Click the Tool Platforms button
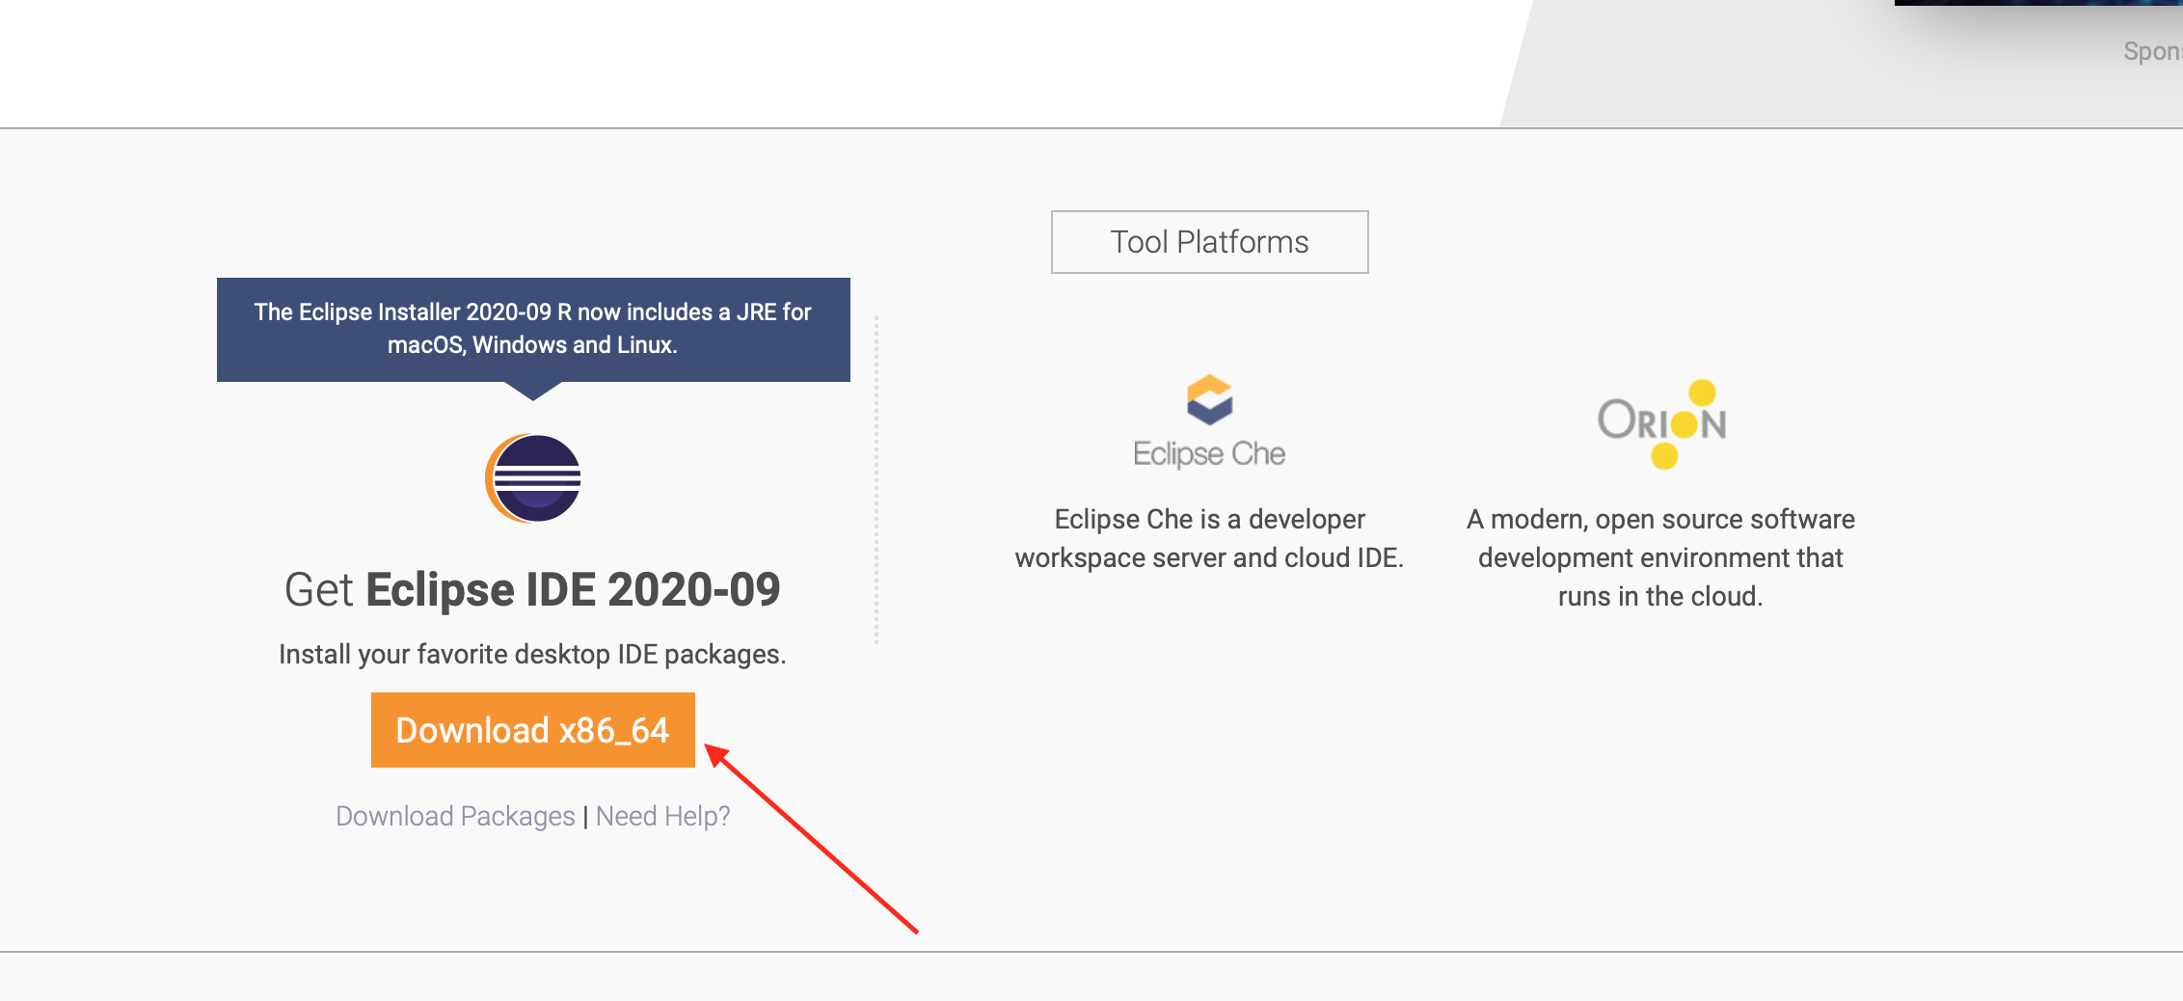2183x1001 pixels. [1210, 242]
